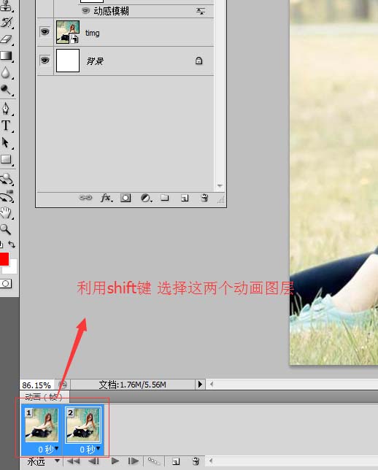Play the frame animation
Image resolution: width=378 pixels, height=470 pixels.
coord(115,461)
